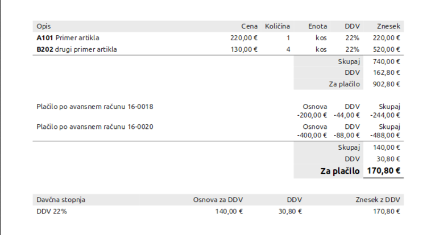This screenshot has width=435, height=235.
Task: Click the -488,00 € advance total
Action: tap(385, 135)
